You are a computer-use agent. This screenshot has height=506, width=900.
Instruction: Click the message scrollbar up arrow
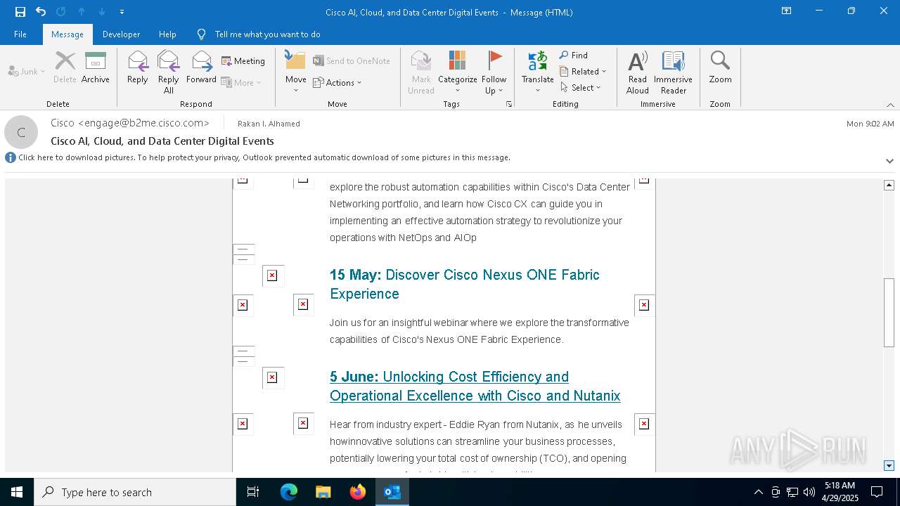[x=889, y=185]
